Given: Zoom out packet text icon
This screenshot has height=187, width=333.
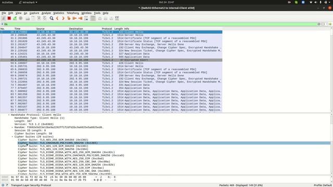Looking at the screenshot, I should point(106,19).
